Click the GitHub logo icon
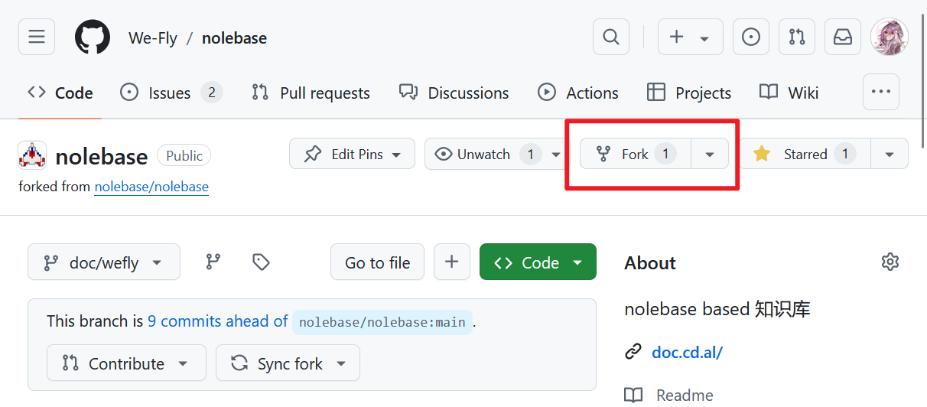927x407 pixels. (93, 37)
